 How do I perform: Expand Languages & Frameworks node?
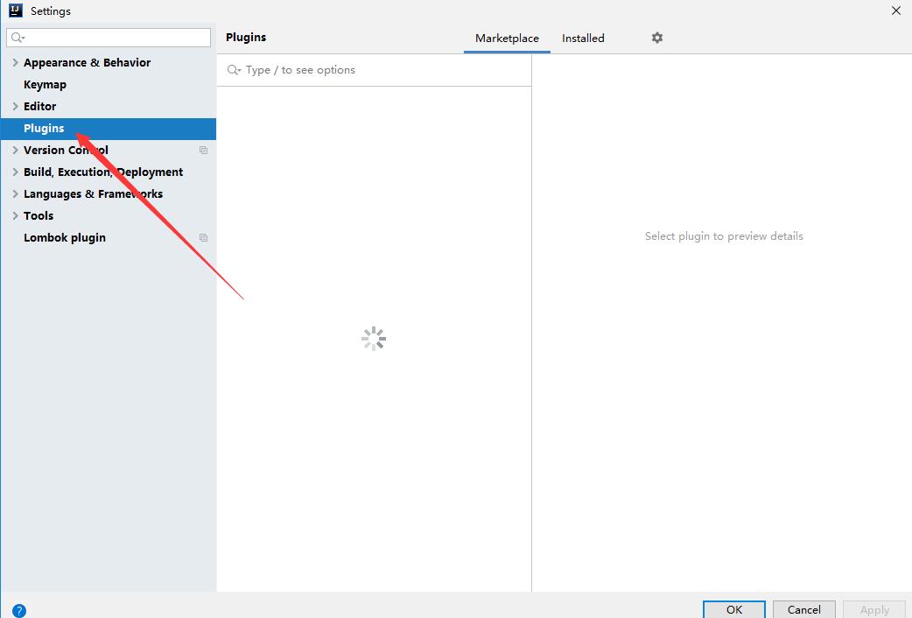pos(15,193)
